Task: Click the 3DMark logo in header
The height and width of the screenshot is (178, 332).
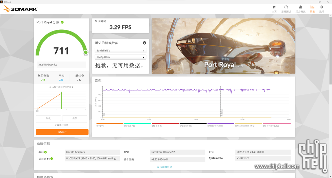Action: pos(20,9)
